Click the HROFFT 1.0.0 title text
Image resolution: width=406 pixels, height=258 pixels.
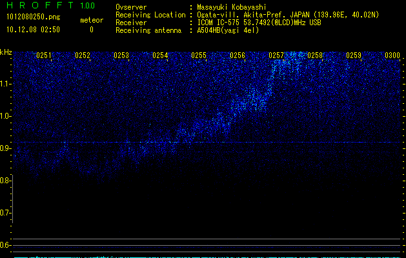[x=50, y=5]
